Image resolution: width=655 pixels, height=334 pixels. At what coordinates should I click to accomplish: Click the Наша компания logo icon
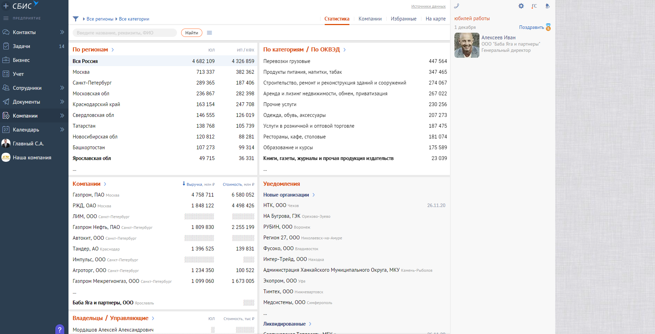click(6, 157)
